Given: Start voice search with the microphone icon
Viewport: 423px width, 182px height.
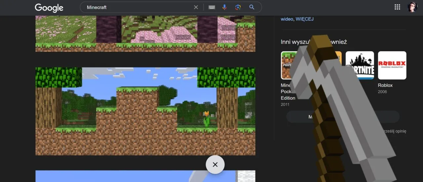Looking at the screenshot, I should [x=225, y=7].
